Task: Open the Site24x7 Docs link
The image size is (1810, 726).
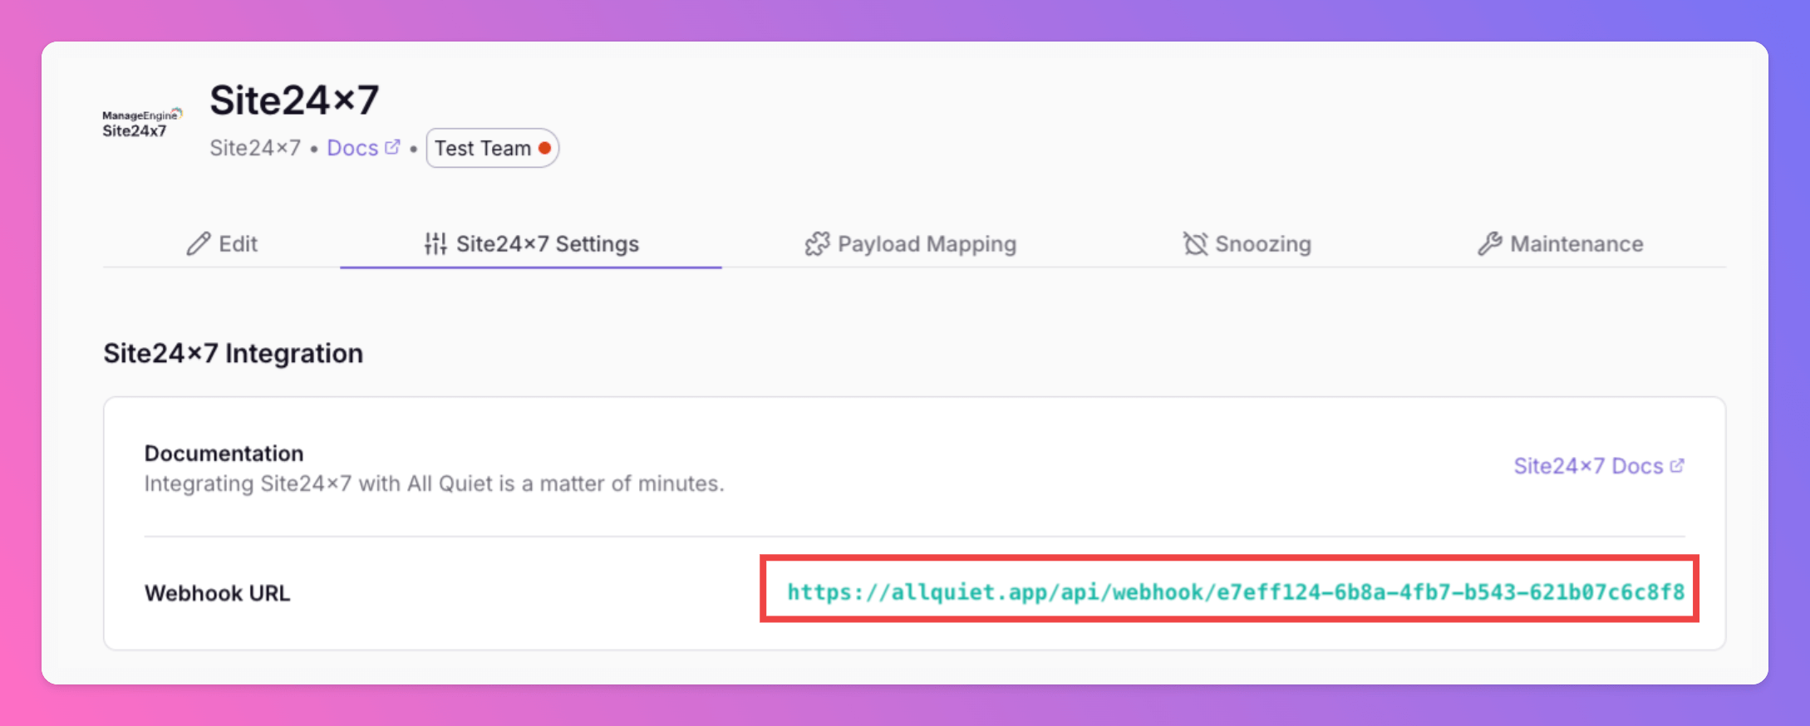Action: pyautogui.click(x=1599, y=466)
